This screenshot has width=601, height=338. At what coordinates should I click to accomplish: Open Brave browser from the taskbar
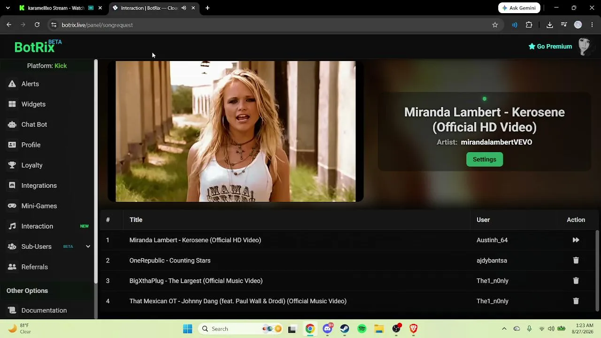[414, 329]
